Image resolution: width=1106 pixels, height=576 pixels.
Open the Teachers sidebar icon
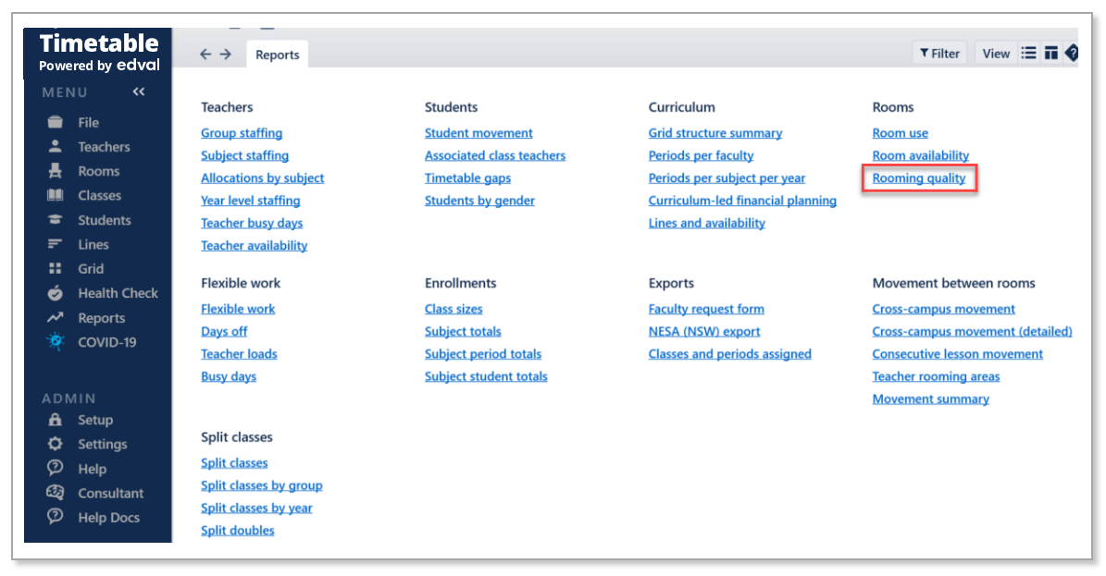point(56,147)
